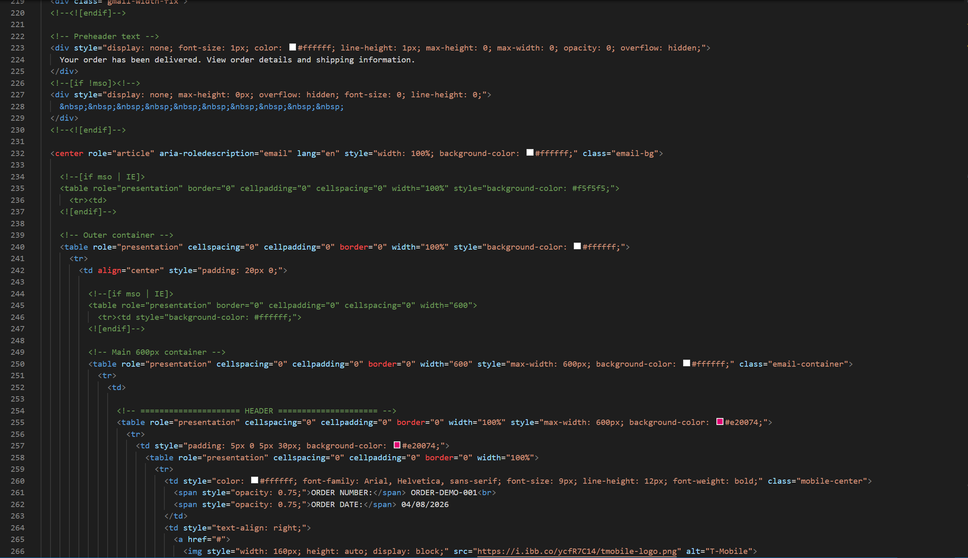Viewport: 968px width, 558px height.
Task: Select line number 232 in the gutter
Action: pyautogui.click(x=17, y=153)
